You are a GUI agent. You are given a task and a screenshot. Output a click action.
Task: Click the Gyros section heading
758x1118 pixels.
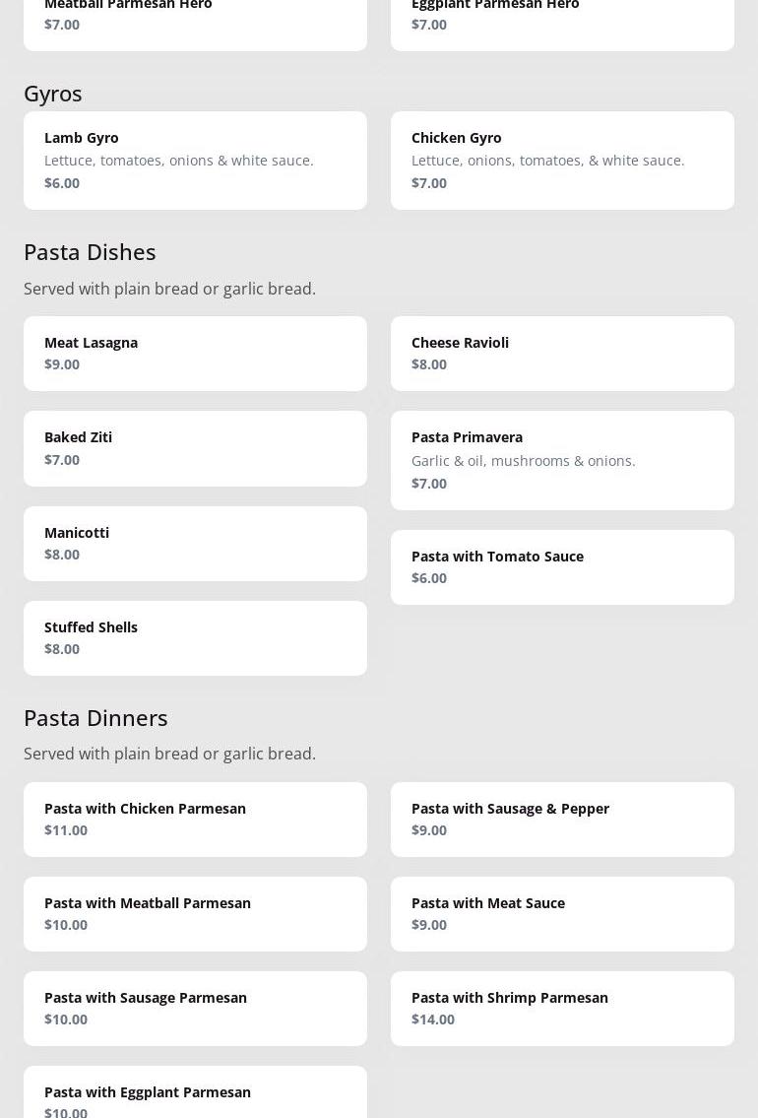coord(53,94)
